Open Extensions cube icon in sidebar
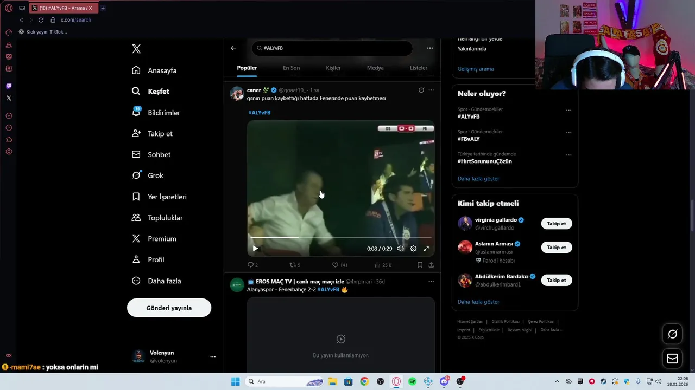The width and height of the screenshot is (695, 390). click(x=9, y=140)
